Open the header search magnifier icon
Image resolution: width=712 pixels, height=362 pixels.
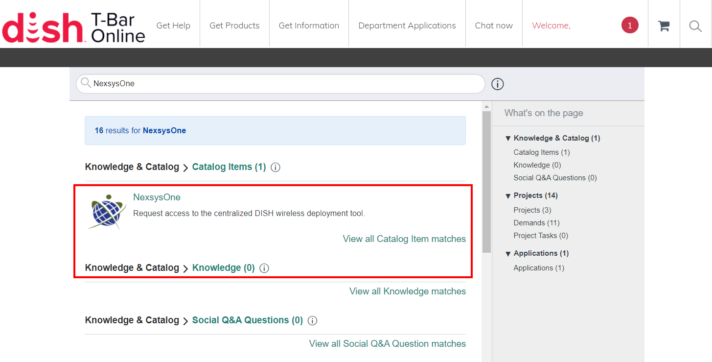(695, 26)
